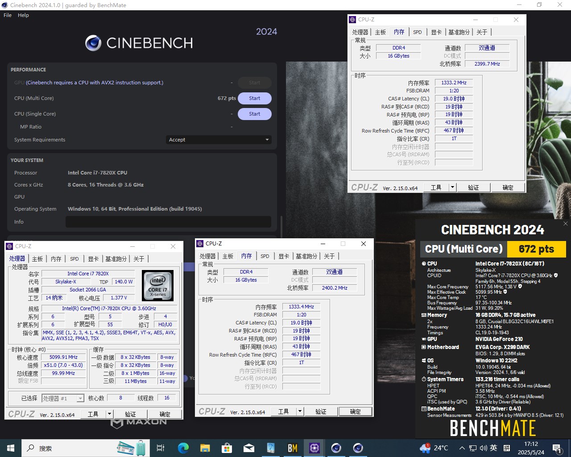Click the Cinebench title bar app icon
Screen dimensions: 571x457
[x=5, y=5]
